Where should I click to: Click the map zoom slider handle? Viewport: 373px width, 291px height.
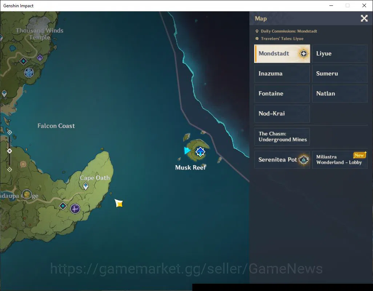9,151
